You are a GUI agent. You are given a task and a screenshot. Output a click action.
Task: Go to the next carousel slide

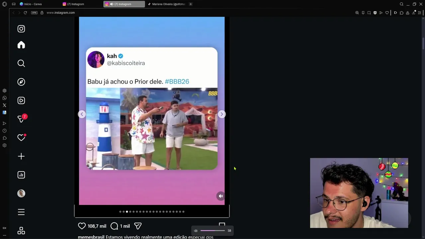click(222, 114)
